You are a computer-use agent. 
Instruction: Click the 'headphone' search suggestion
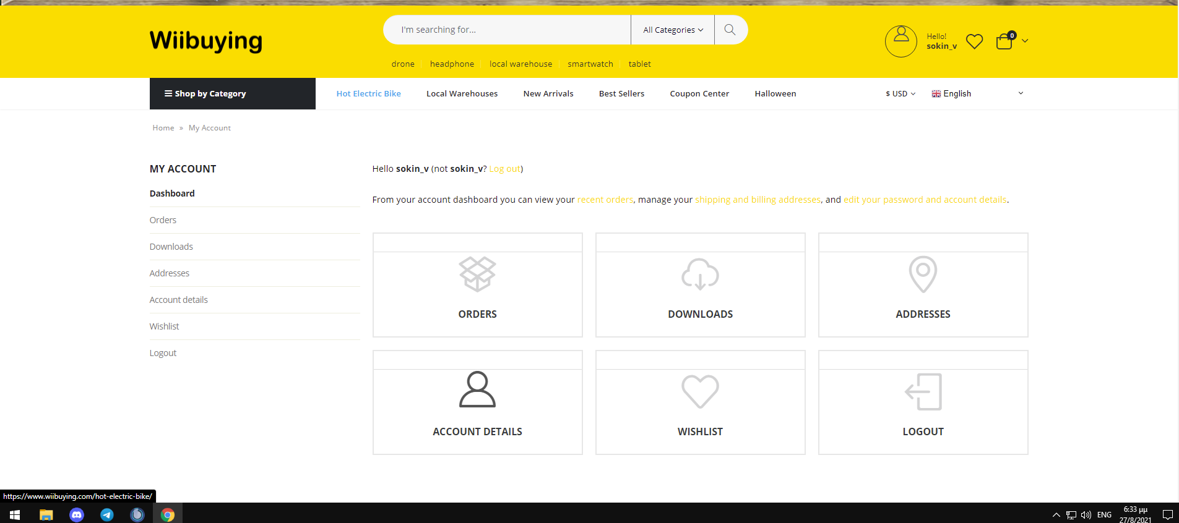452,64
